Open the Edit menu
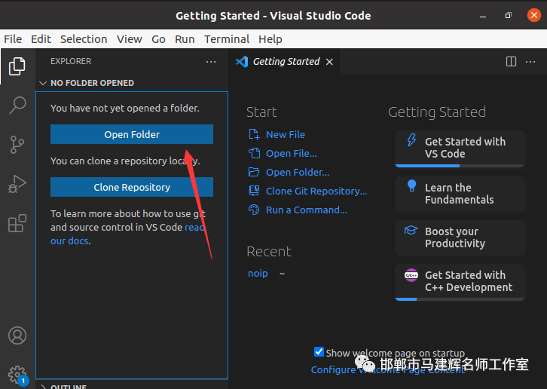Viewport: 547px width, 389px height. pyautogui.click(x=41, y=39)
